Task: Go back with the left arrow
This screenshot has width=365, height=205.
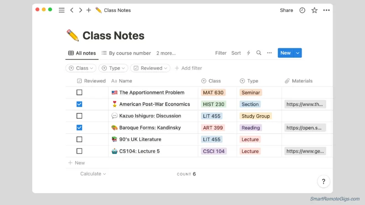Action: point(72,10)
